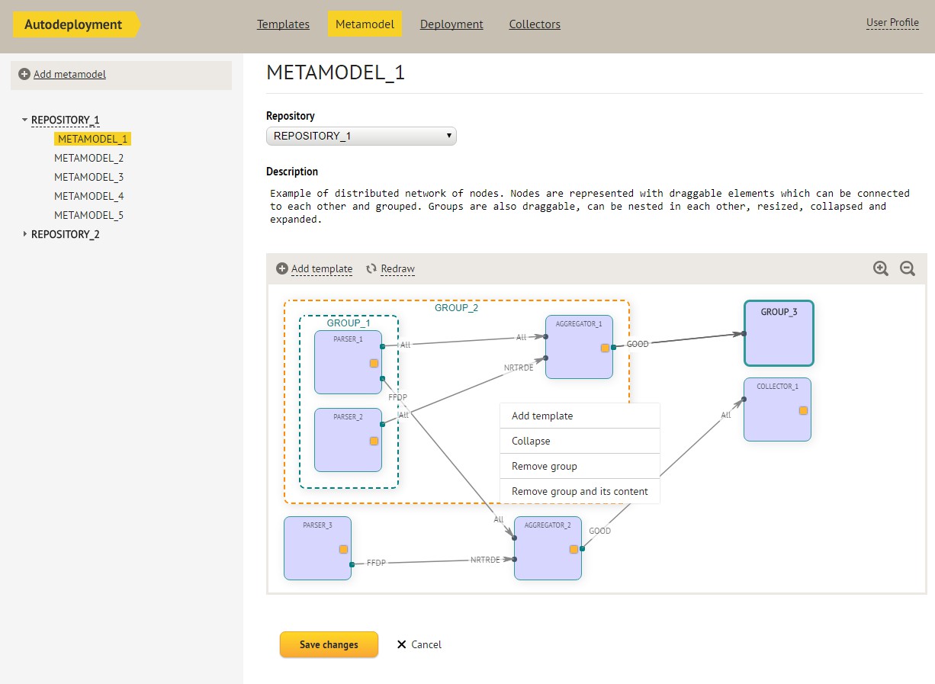Select Remove group and its content

pos(580,491)
